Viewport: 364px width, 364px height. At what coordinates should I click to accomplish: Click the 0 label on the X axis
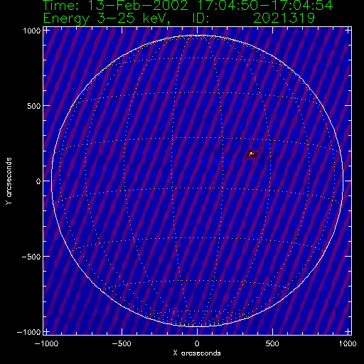coord(197,343)
